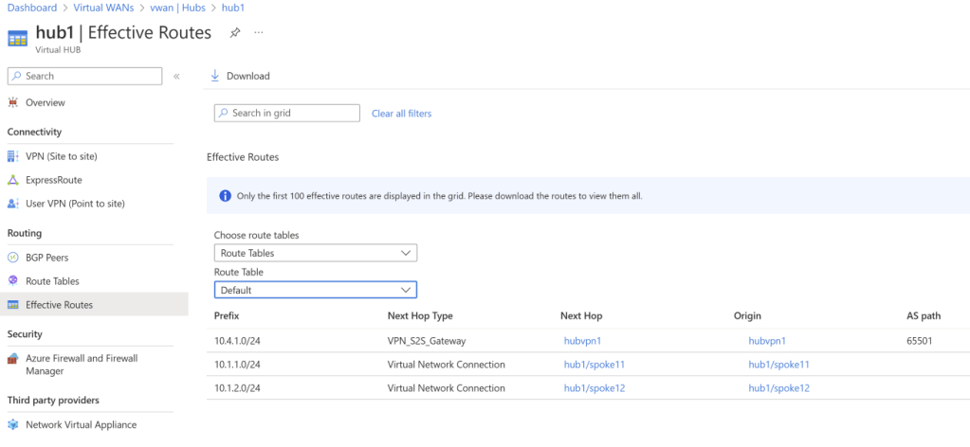The width and height of the screenshot is (970, 447).
Task: Click the Download arrow icon
Action: pyautogui.click(x=214, y=76)
